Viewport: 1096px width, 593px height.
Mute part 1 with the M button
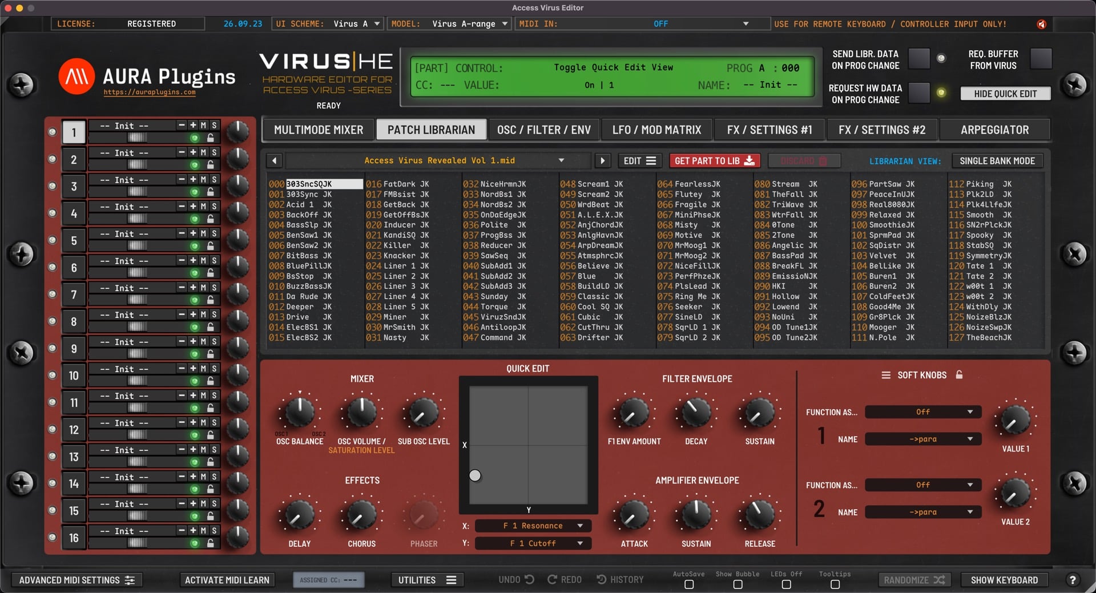click(x=203, y=126)
